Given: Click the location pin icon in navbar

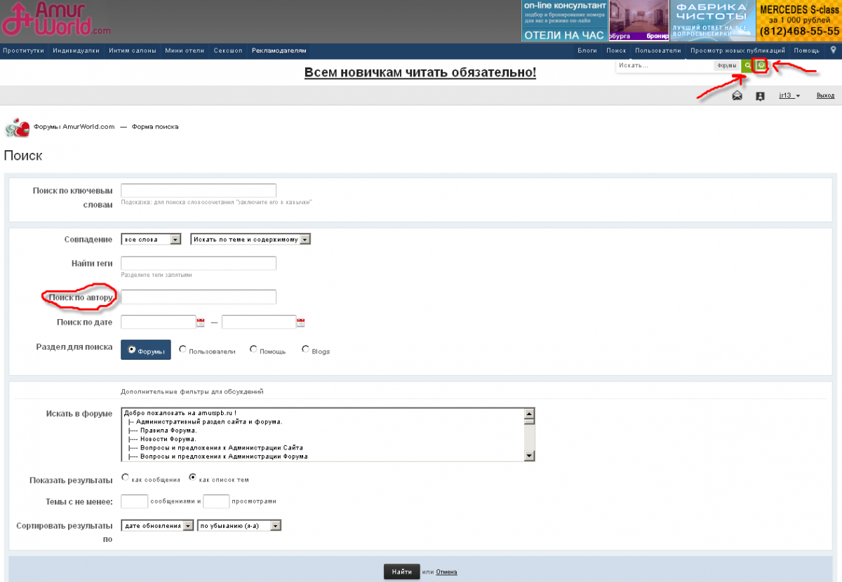Looking at the screenshot, I should click(833, 50).
